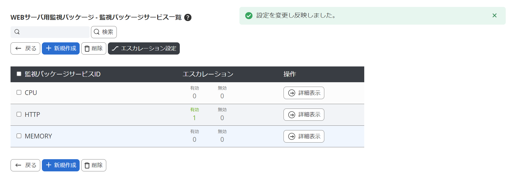Open エスカレーション設定

tap(144, 48)
